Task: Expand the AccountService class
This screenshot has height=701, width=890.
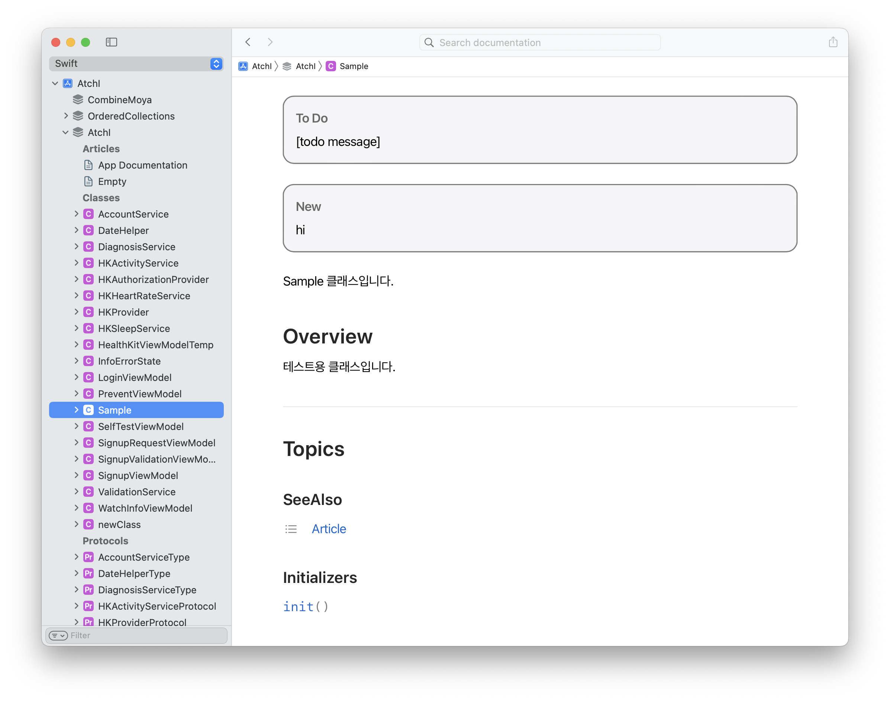Action: tap(77, 214)
